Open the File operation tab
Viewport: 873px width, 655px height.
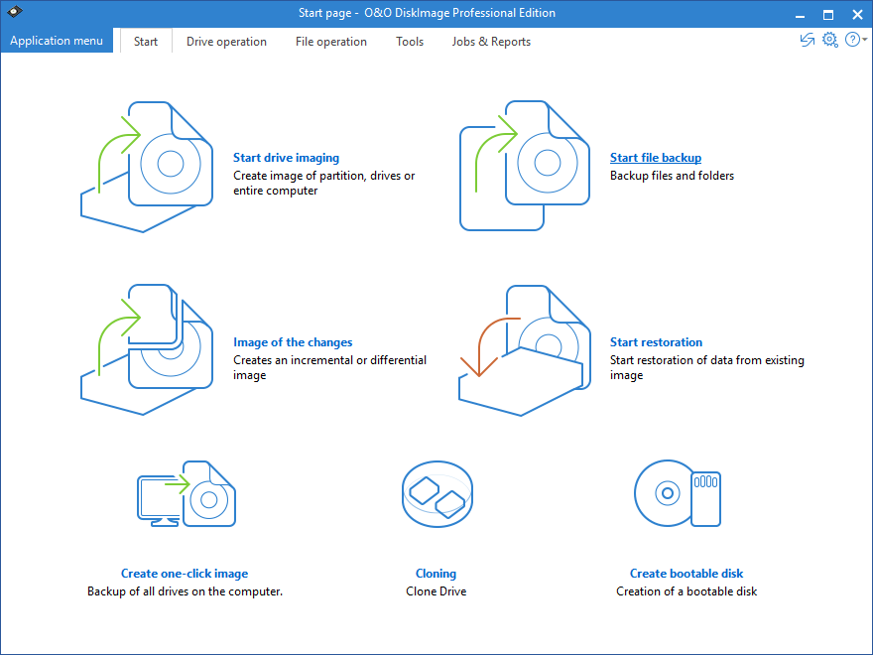click(x=330, y=41)
